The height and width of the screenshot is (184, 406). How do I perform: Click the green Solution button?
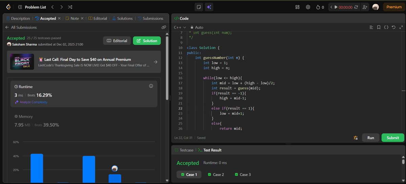pos(147,41)
